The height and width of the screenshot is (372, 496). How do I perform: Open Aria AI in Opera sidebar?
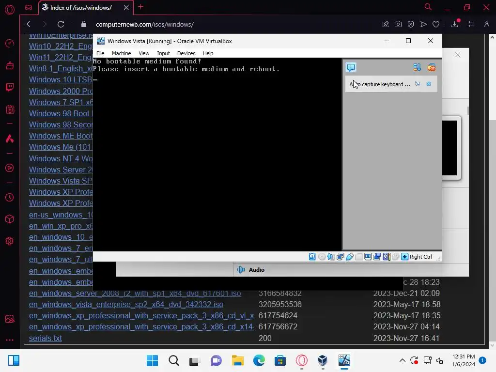point(10,139)
